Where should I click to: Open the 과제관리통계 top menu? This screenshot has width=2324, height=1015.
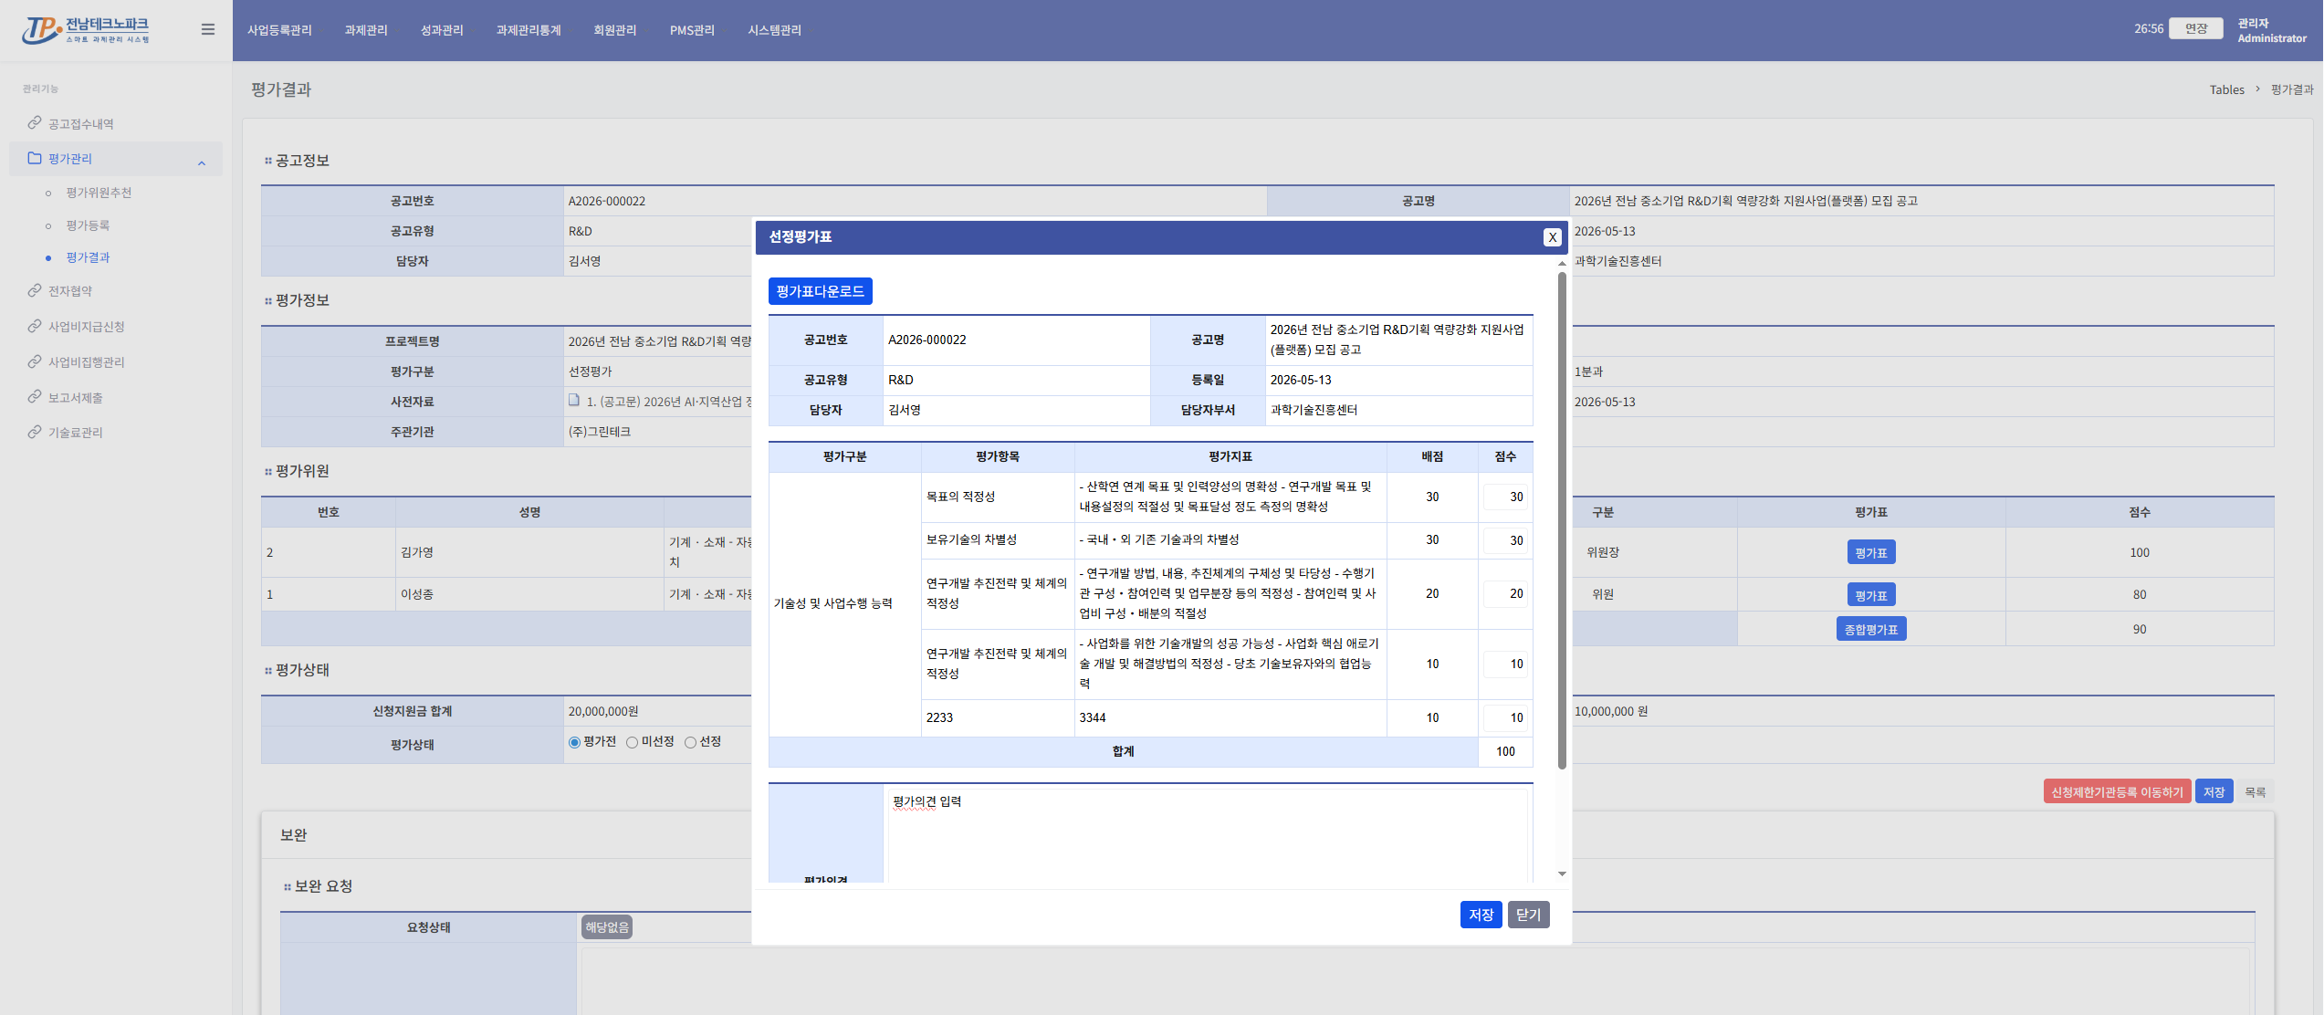(x=529, y=30)
